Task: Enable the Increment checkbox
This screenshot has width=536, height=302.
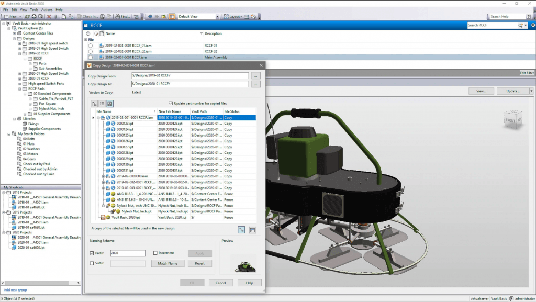Action: click(155, 253)
